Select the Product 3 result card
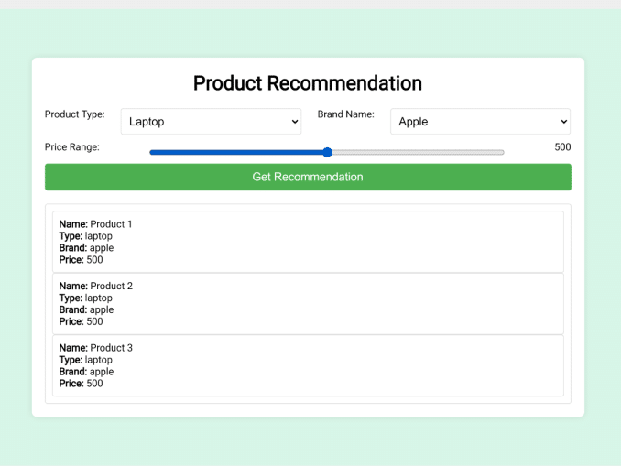The image size is (621, 466). (x=308, y=365)
